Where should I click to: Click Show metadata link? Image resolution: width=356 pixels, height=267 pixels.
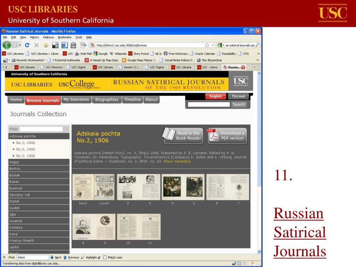coord(177,161)
